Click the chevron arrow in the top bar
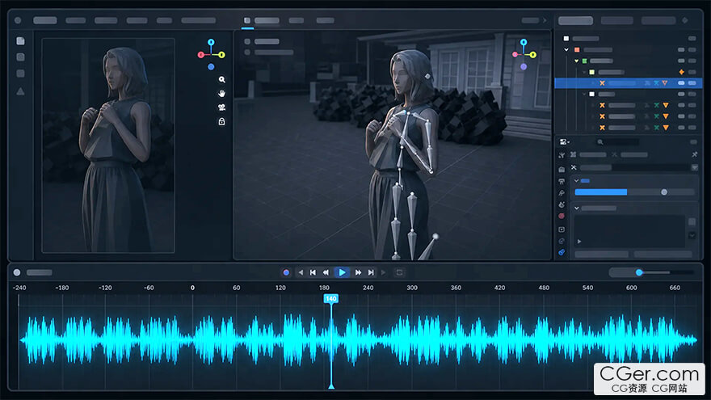The image size is (711, 400). click(545, 20)
